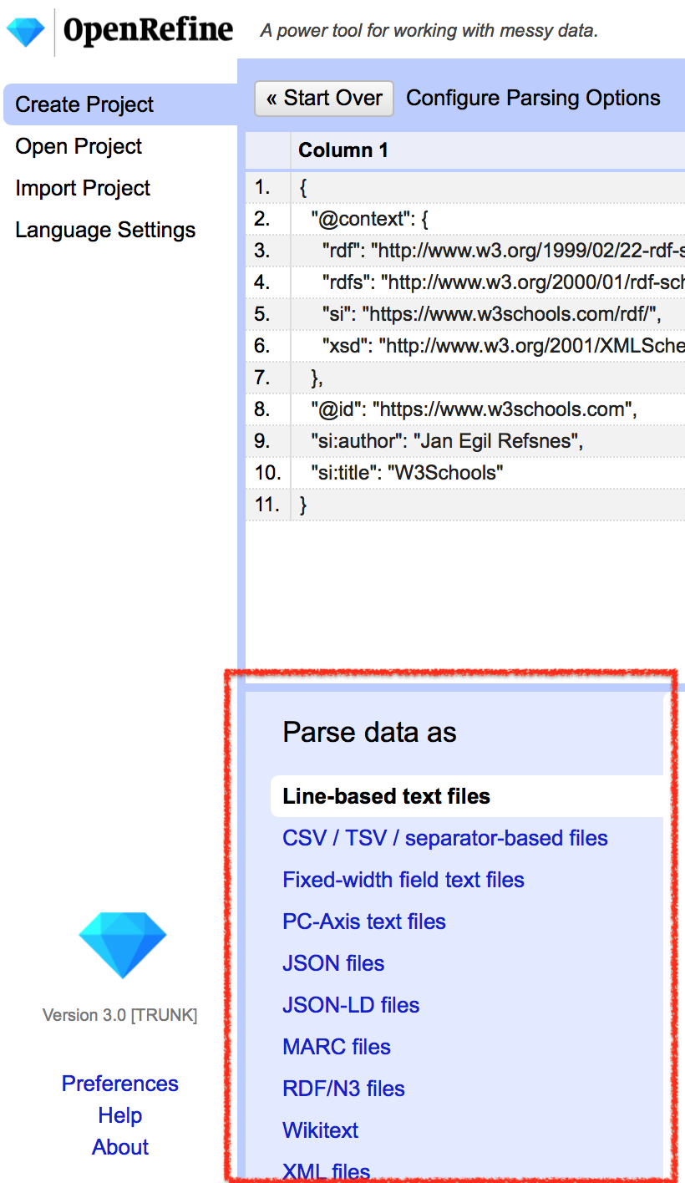Choose CSV / TSV / separator-based files
This screenshot has width=685, height=1183.
click(445, 838)
